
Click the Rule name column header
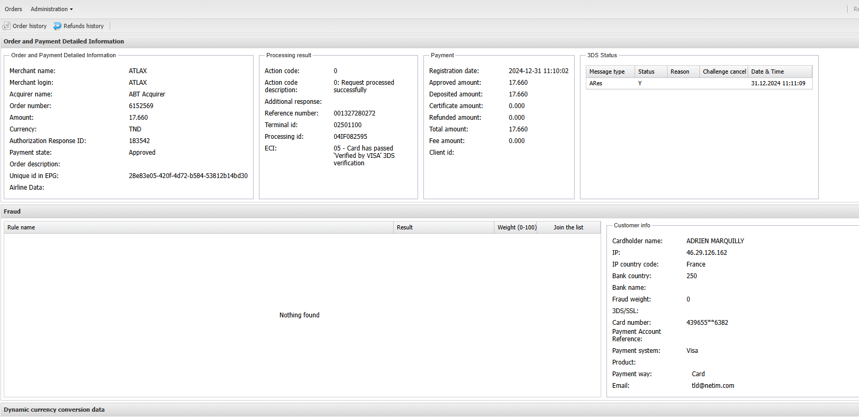21,227
